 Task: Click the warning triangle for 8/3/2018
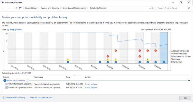[108, 59]
